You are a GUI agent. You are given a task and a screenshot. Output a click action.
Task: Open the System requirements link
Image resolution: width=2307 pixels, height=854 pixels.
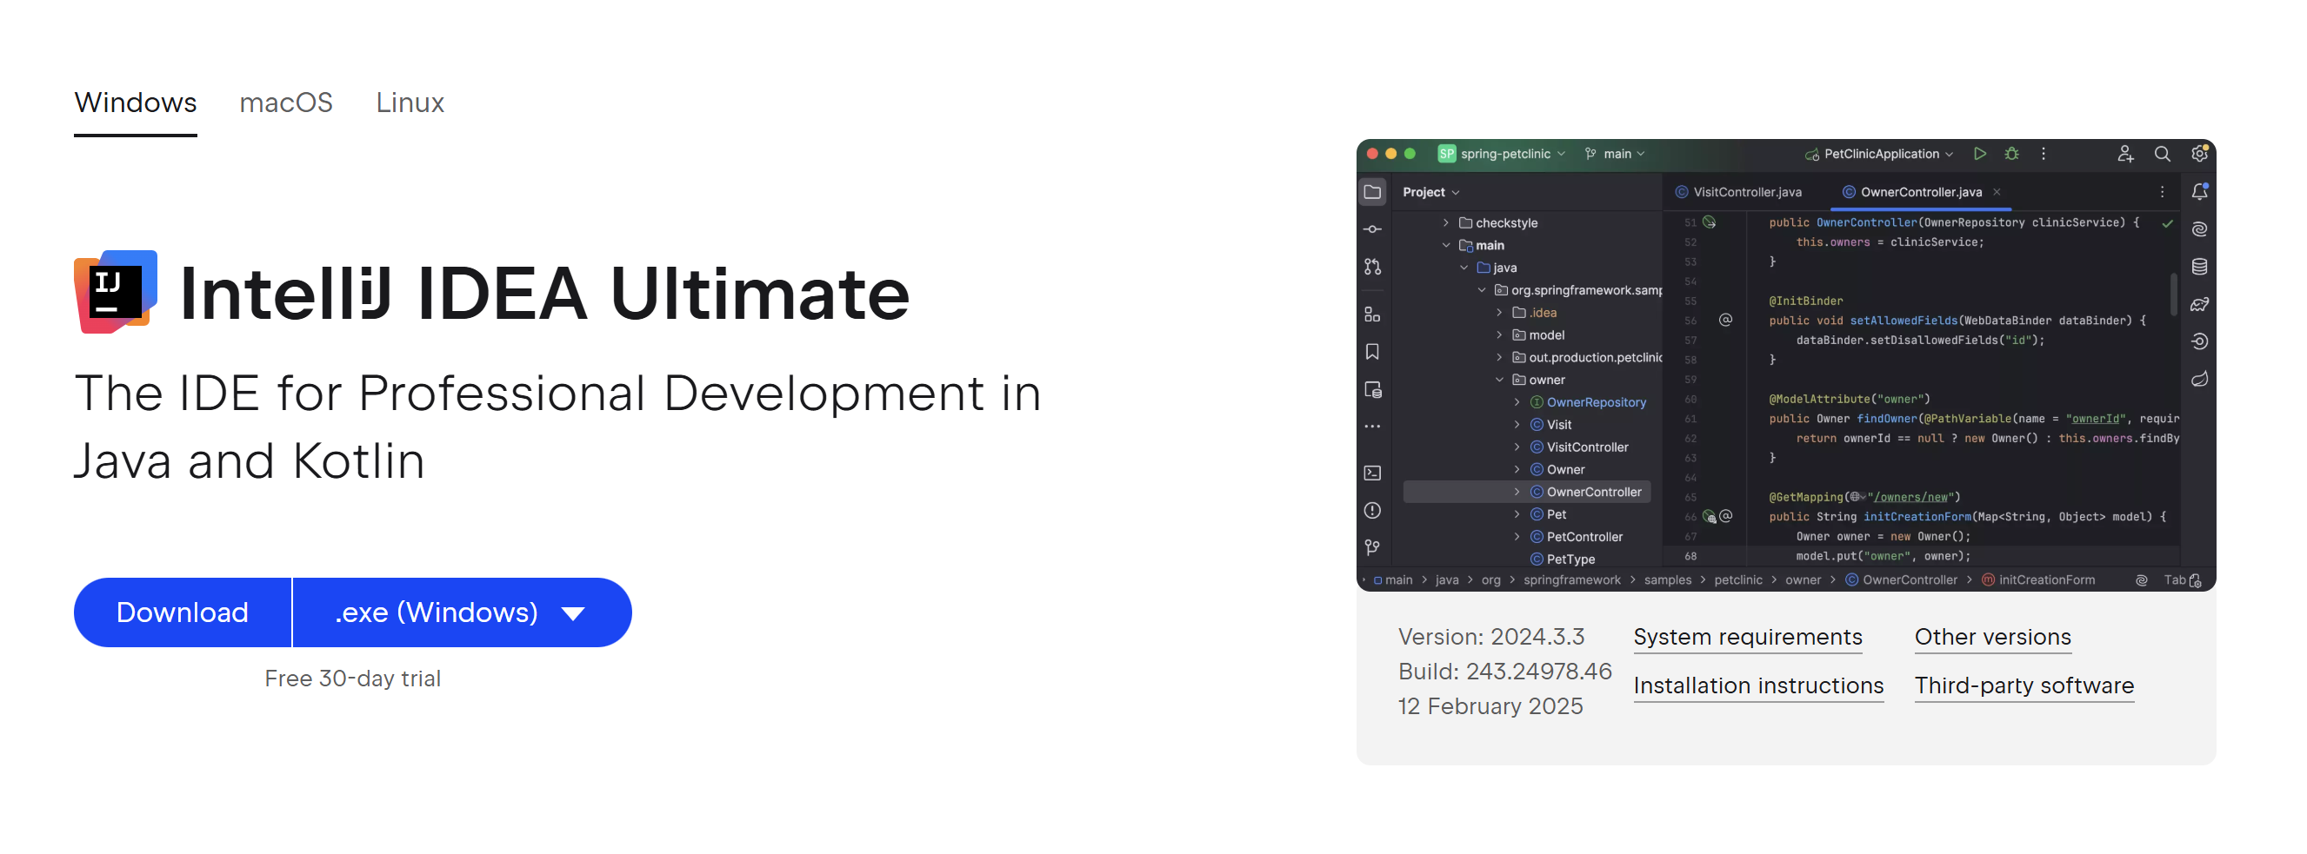(x=1747, y=637)
